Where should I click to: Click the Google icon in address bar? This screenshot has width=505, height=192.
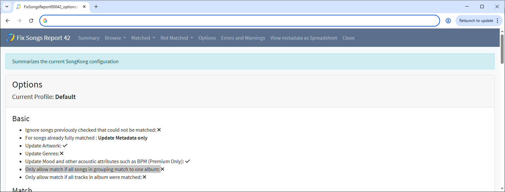pyautogui.click(x=45, y=21)
